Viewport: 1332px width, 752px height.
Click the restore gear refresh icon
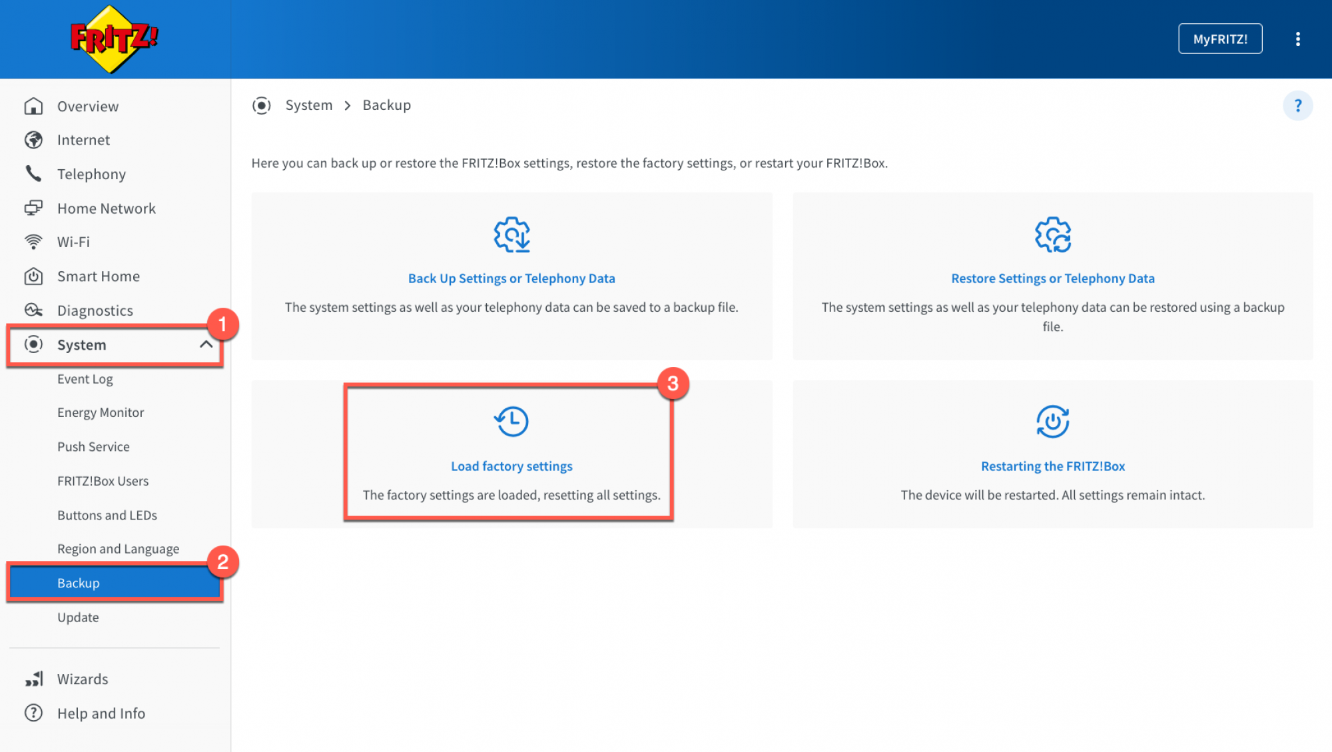[1052, 234]
